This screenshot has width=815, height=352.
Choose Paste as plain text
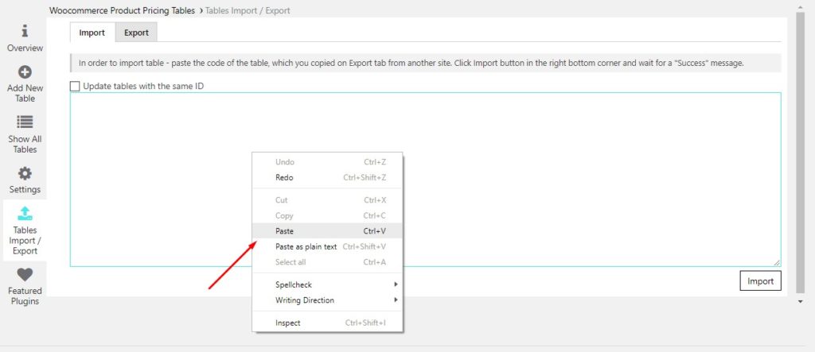click(x=327, y=246)
